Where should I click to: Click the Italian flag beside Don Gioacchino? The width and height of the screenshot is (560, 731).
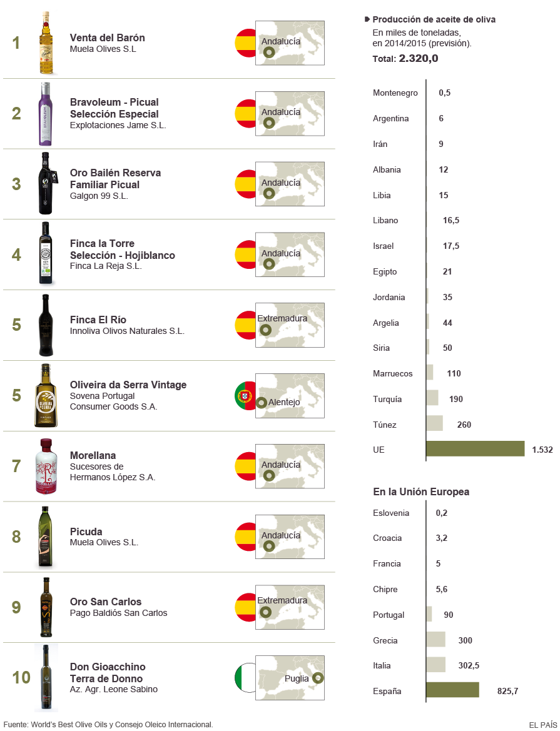tap(245, 678)
